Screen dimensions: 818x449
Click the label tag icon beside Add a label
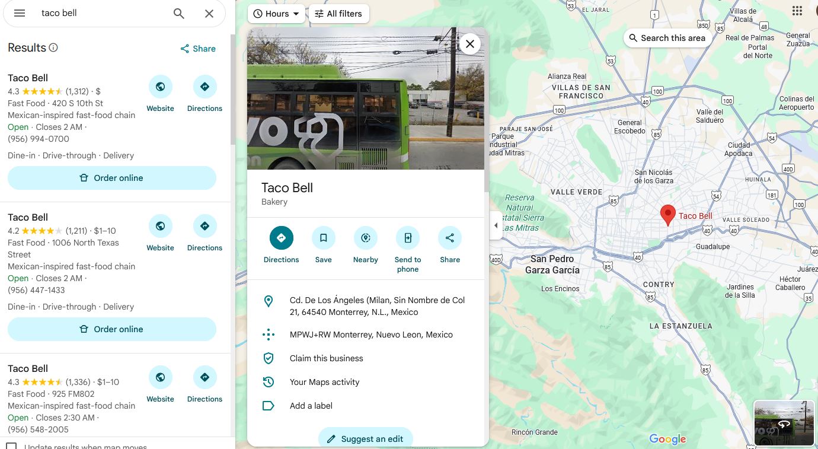(269, 406)
